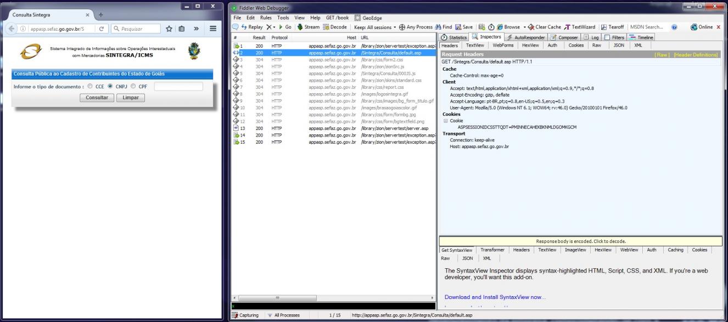728x322 pixels.
Task: Click Browse in Fiddler toolbar
Action: click(x=508, y=26)
